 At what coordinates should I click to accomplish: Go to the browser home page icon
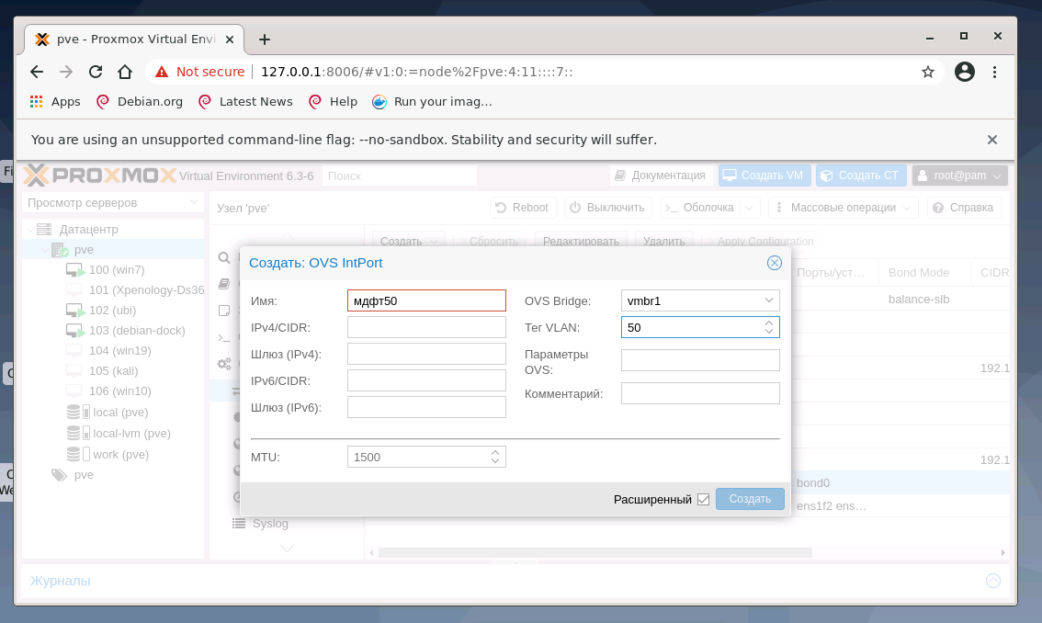click(125, 72)
